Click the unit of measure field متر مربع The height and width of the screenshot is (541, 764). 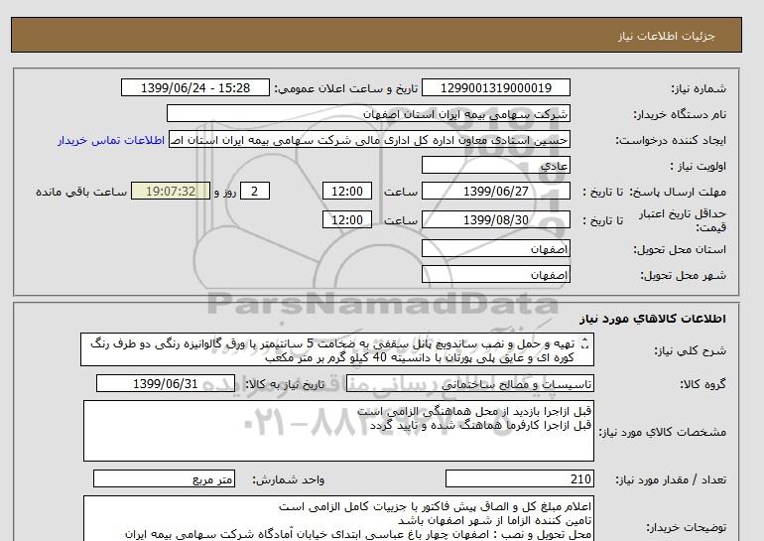[164, 479]
